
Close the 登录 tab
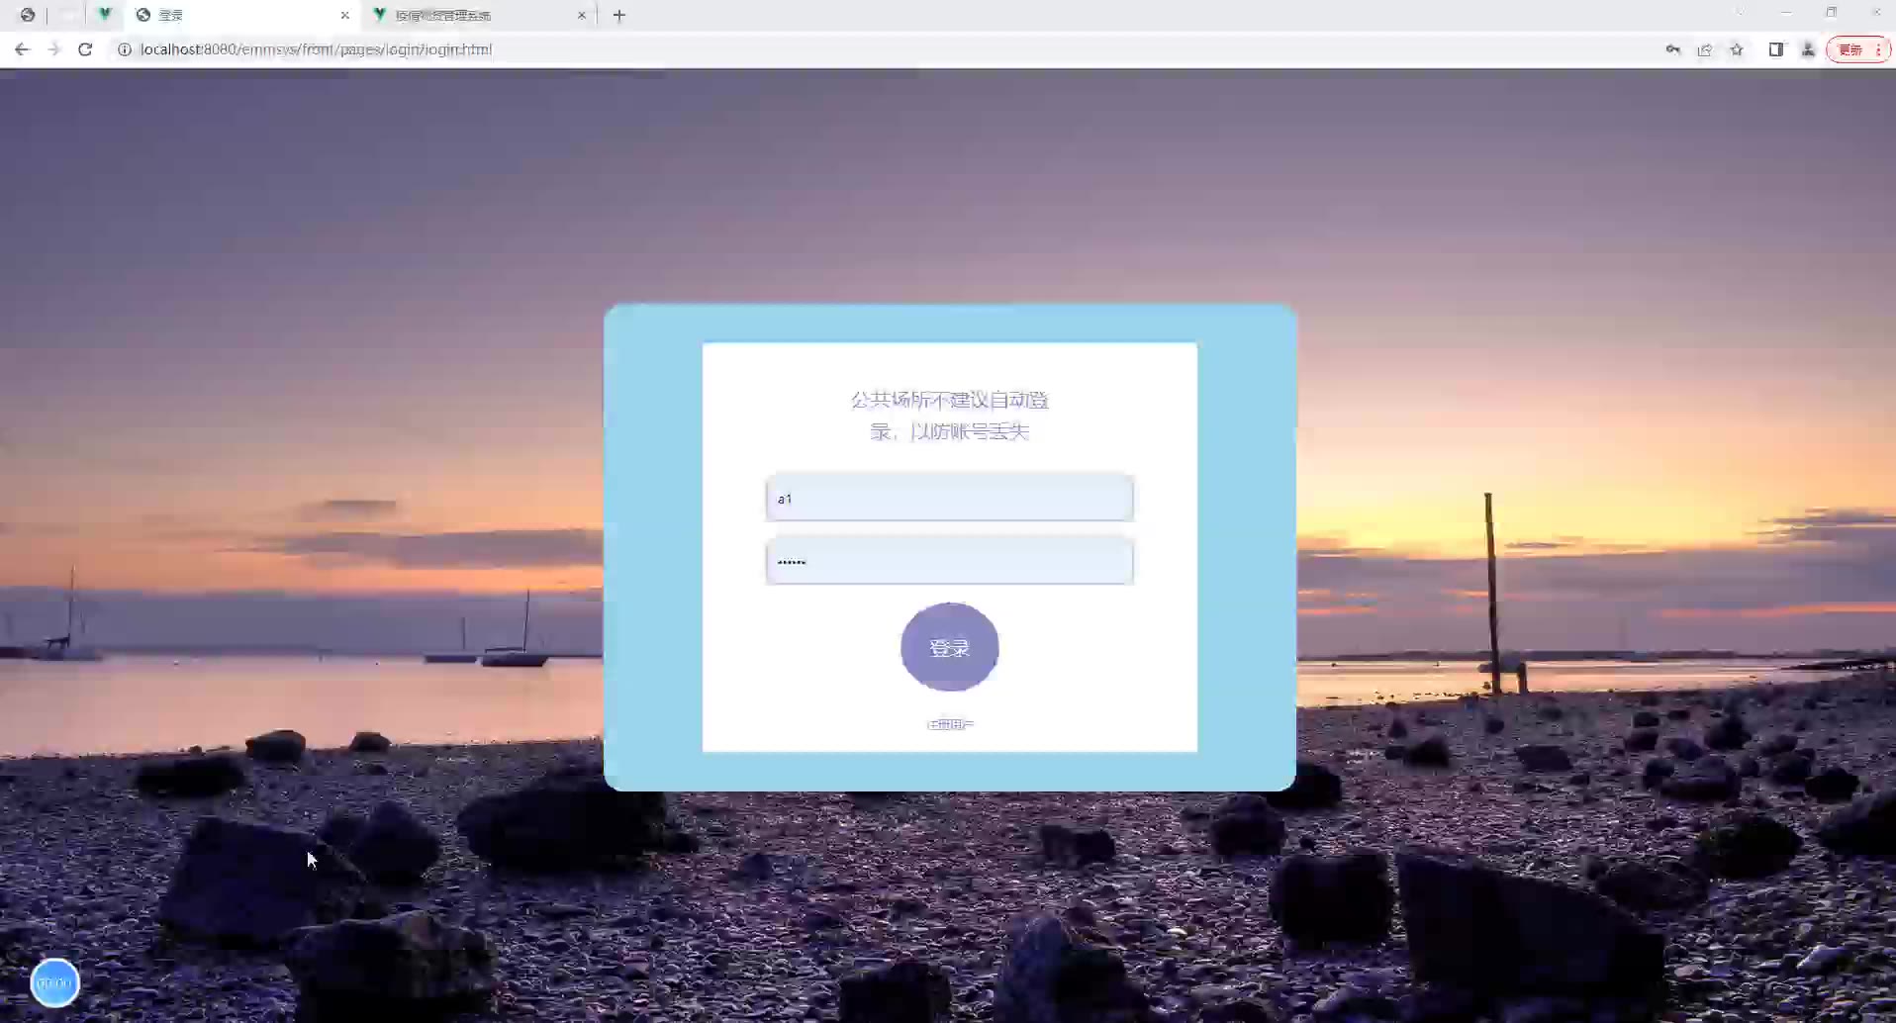[344, 15]
